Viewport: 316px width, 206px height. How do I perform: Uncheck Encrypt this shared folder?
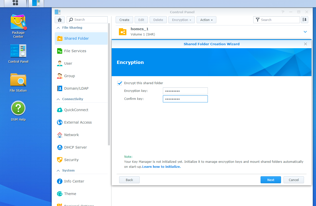point(119,83)
